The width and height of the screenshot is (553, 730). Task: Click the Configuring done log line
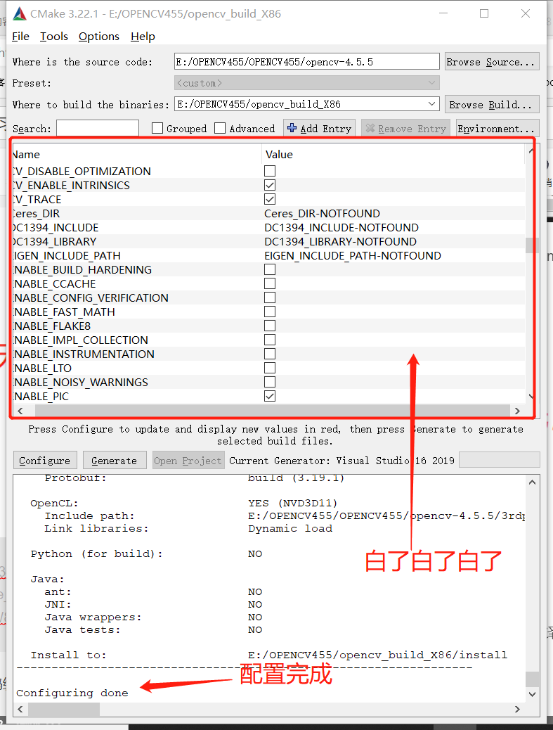[x=72, y=693]
